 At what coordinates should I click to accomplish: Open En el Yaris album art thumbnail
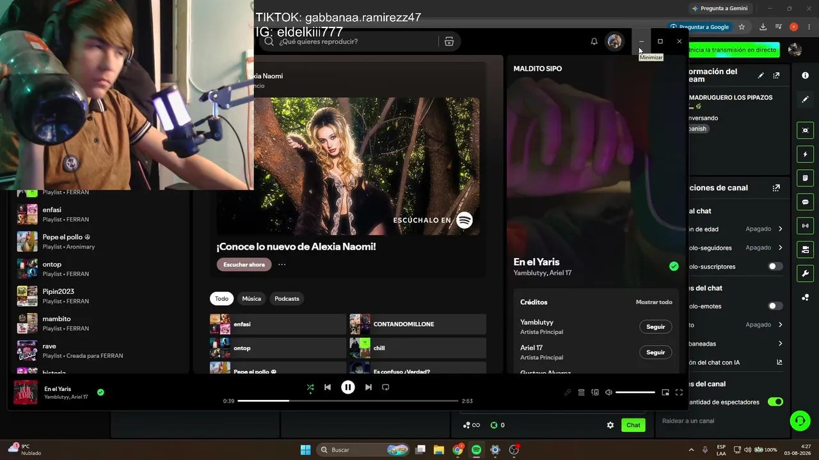[x=26, y=392]
